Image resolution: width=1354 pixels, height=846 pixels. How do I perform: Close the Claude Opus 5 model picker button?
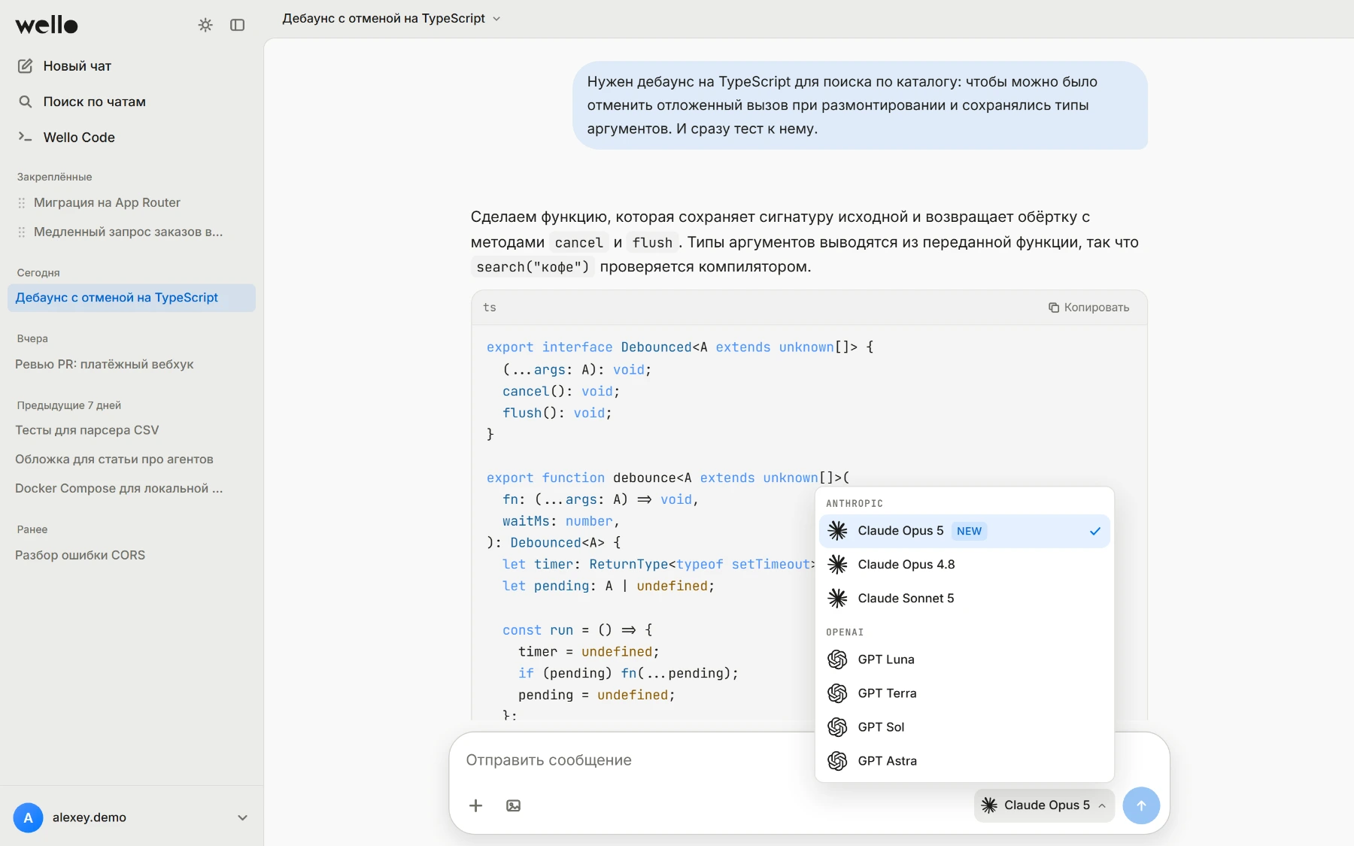pyautogui.click(x=1044, y=805)
